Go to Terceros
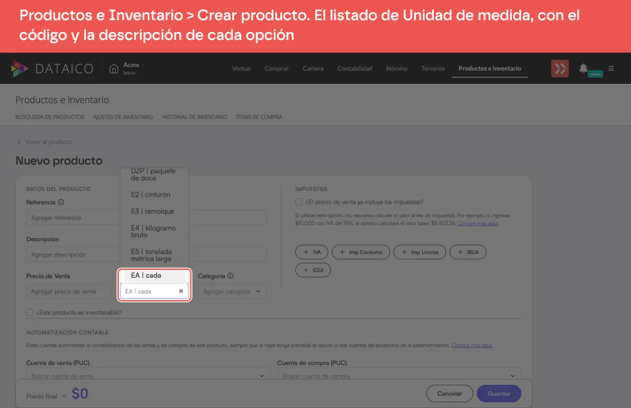 point(433,69)
